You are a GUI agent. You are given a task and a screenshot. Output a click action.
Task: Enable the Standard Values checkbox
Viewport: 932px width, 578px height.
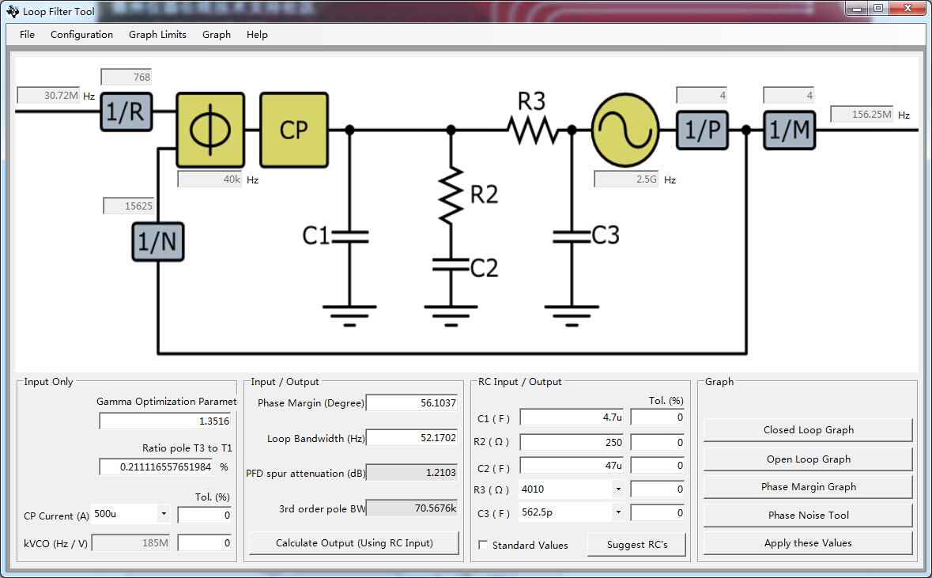coord(483,545)
